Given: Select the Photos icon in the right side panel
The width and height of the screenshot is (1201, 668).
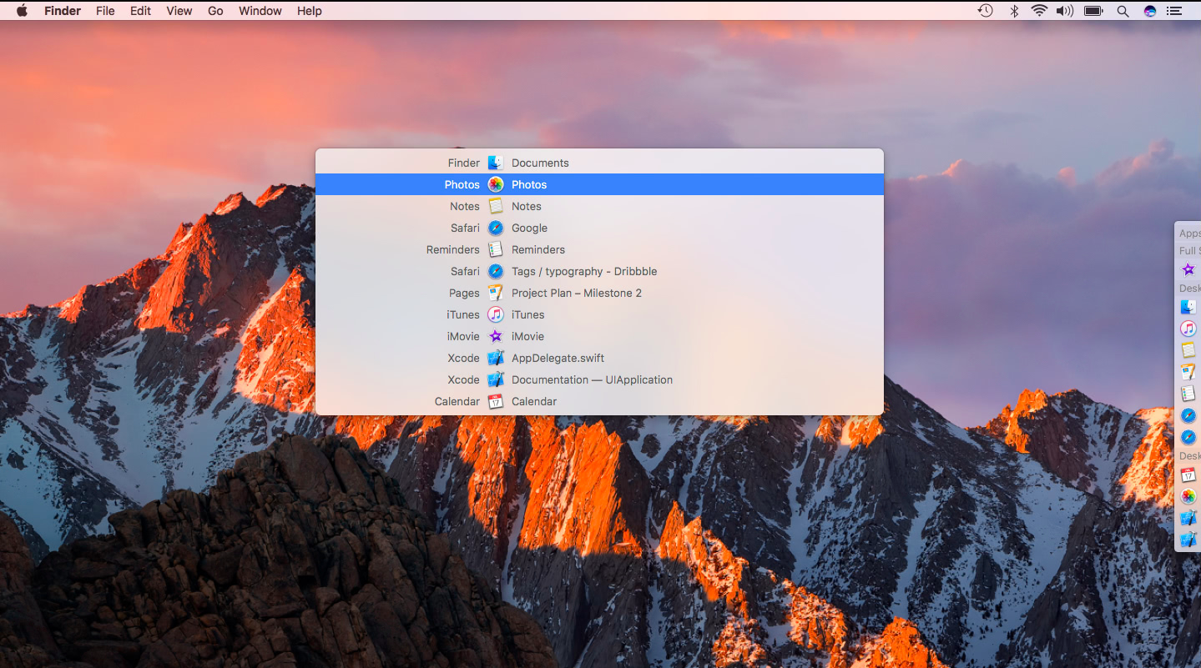Looking at the screenshot, I should click(1188, 497).
